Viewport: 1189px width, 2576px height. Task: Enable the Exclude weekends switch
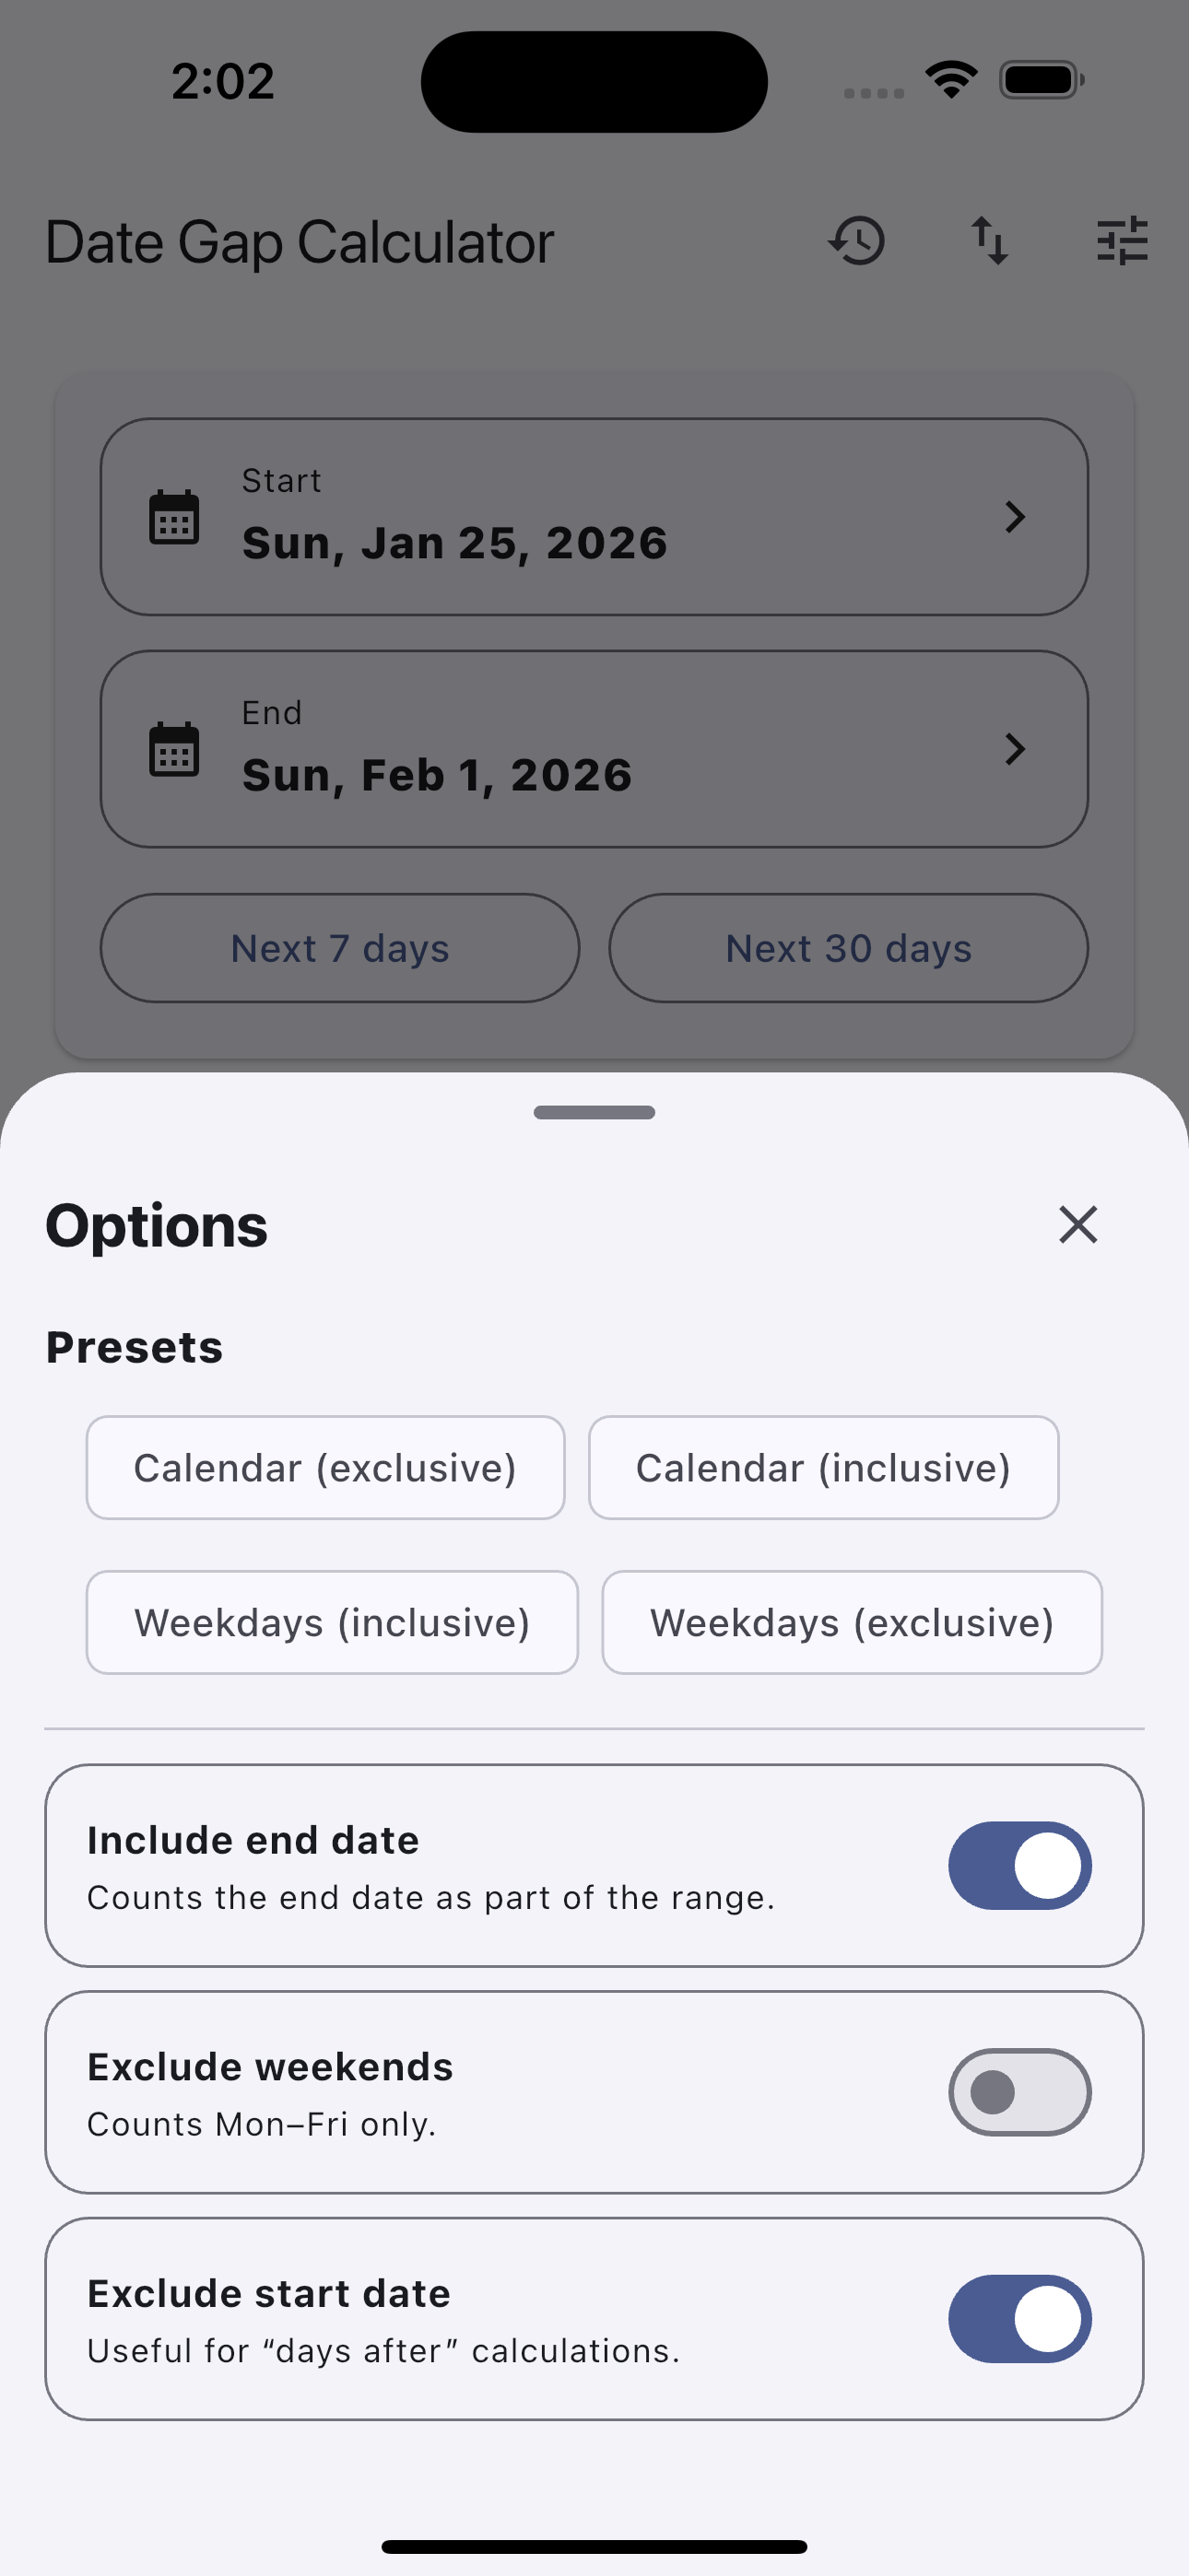[1018, 2091]
